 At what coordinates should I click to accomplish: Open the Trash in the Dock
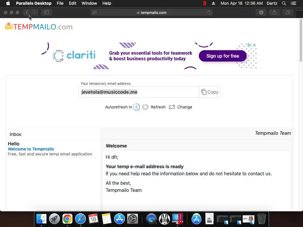point(262,219)
